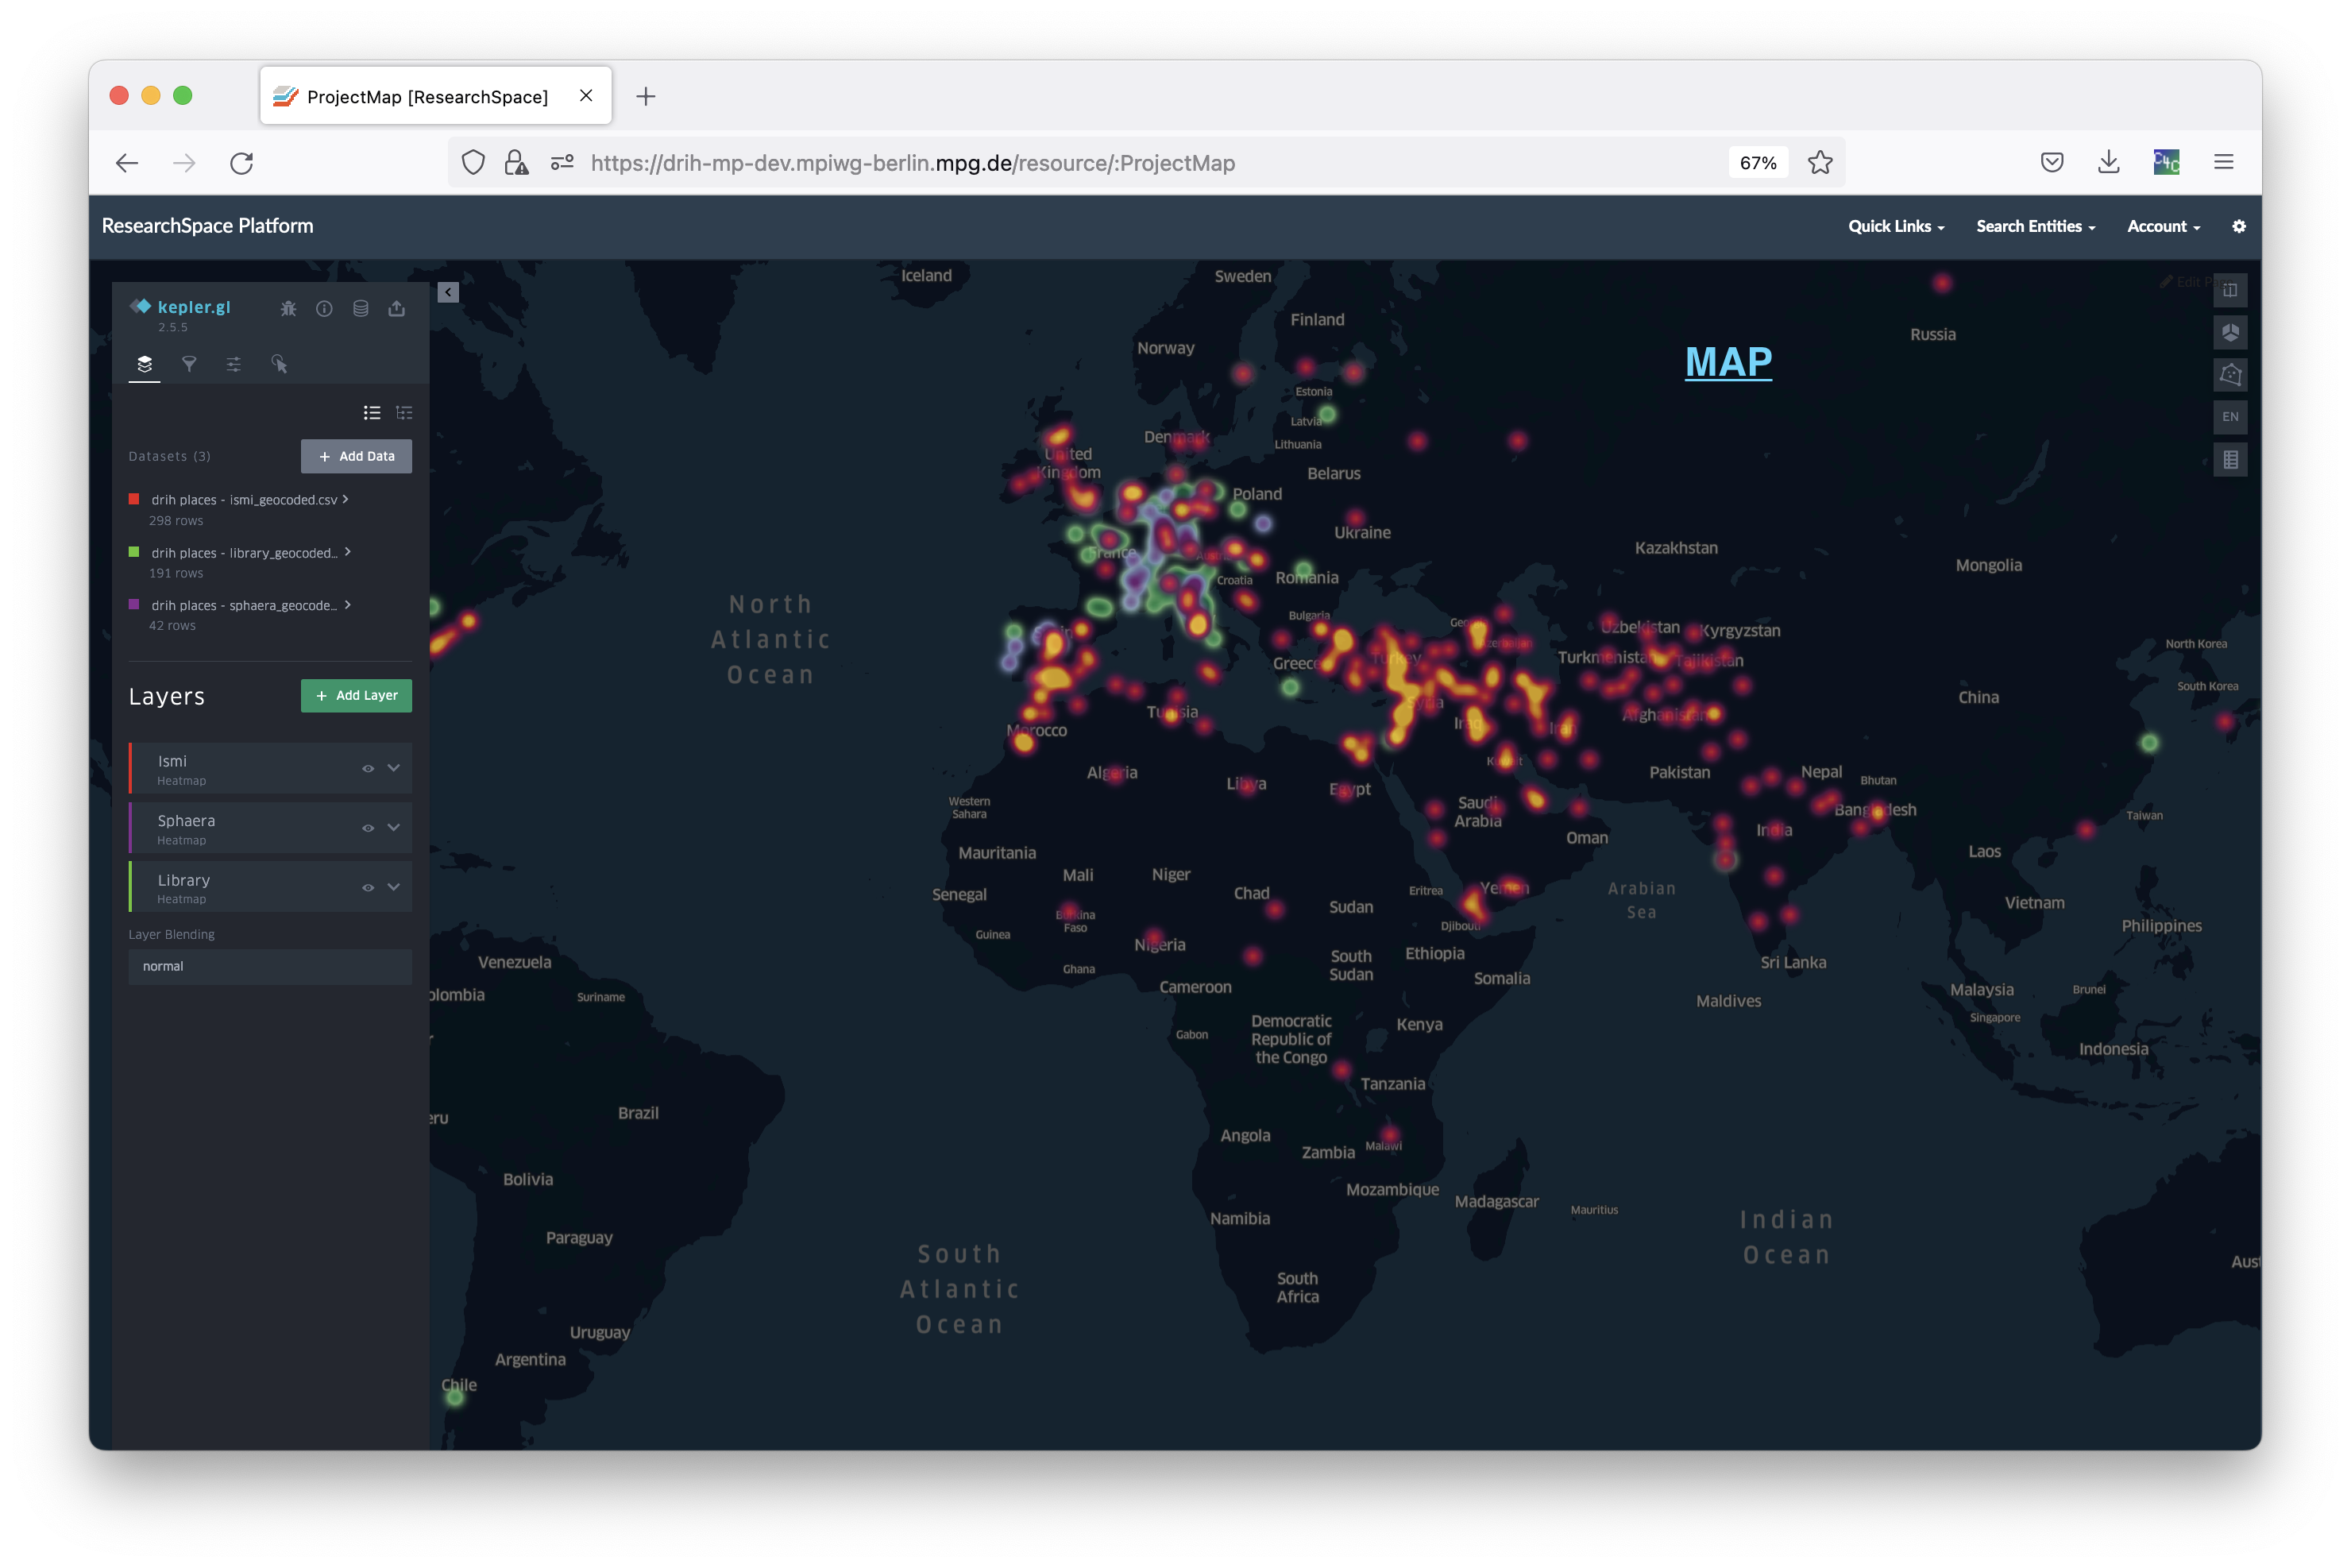Select the ProjectMap [ResearchSpace] tab

pos(436,96)
